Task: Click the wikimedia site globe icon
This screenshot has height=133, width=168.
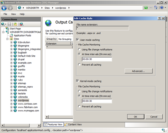Action: coord(15,97)
